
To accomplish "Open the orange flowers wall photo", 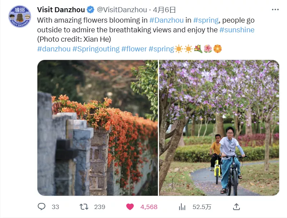I will (97, 128).
